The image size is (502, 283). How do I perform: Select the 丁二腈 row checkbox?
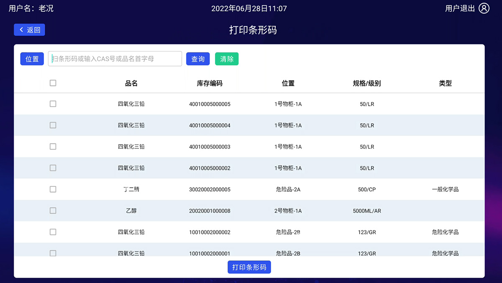tap(53, 189)
